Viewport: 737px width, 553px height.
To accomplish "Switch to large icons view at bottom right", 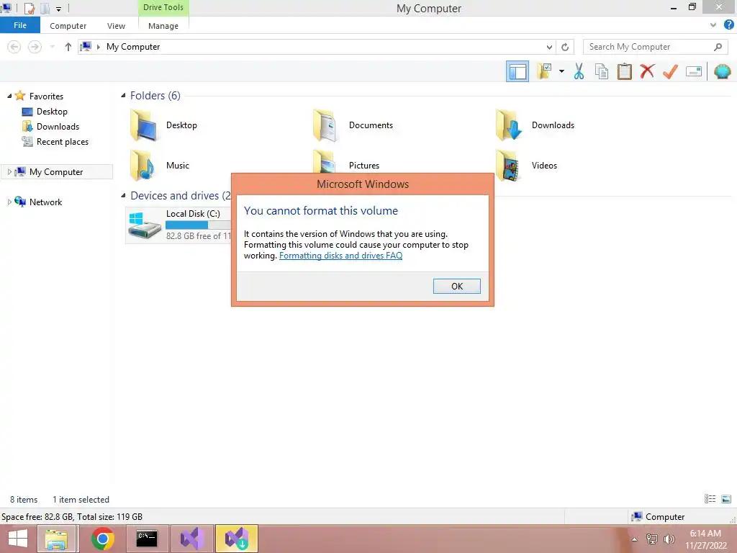I will (726, 499).
